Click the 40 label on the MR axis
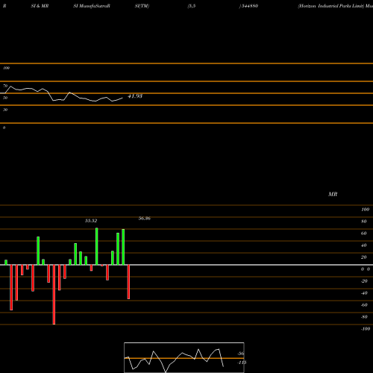Image resolution: width=373 pixels, height=373 pixels. pos(364,245)
